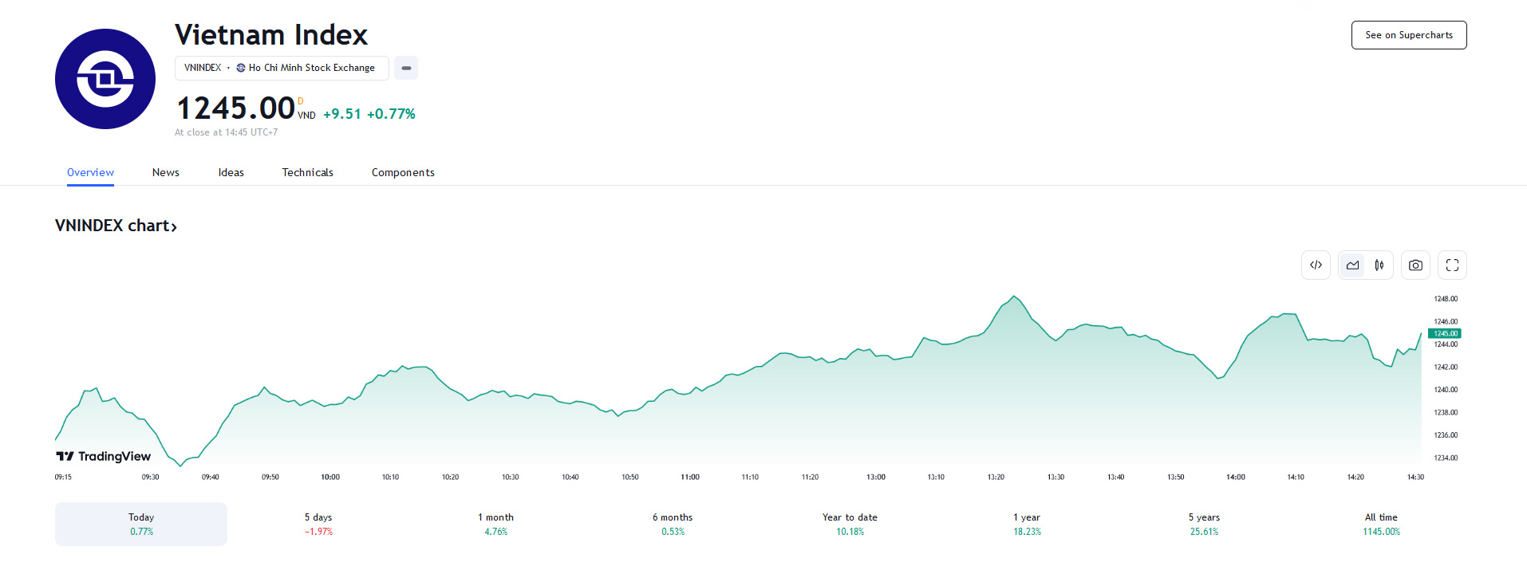Click the market status dash icon

[x=406, y=68]
